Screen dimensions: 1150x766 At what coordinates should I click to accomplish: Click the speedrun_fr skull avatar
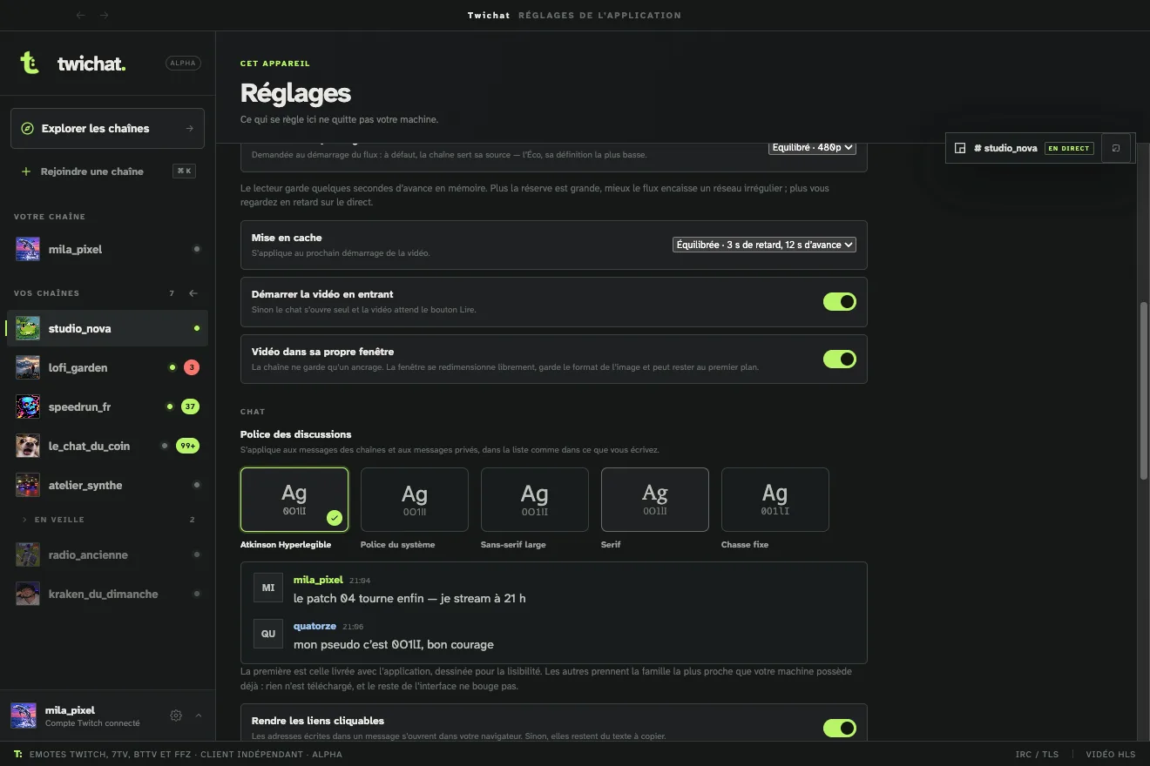28,407
